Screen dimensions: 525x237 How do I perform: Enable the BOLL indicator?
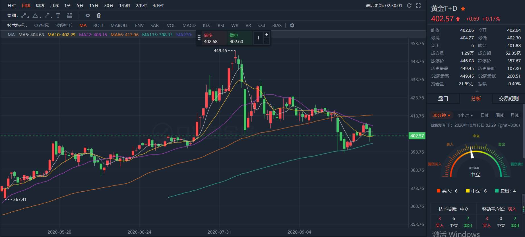pyautogui.click(x=98, y=26)
